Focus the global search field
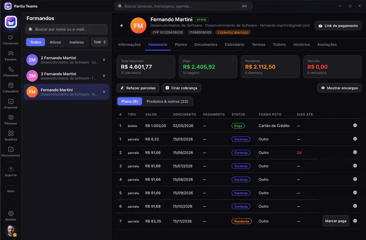 (x=183, y=6)
